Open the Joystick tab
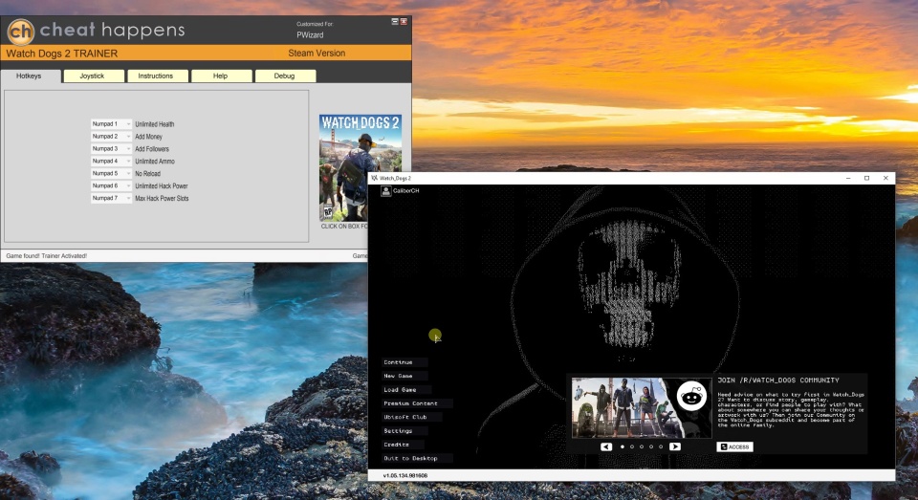This screenshot has width=918, height=500. click(93, 76)
